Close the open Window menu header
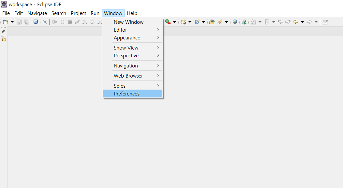Screen dimensions: 343x188 113,13
